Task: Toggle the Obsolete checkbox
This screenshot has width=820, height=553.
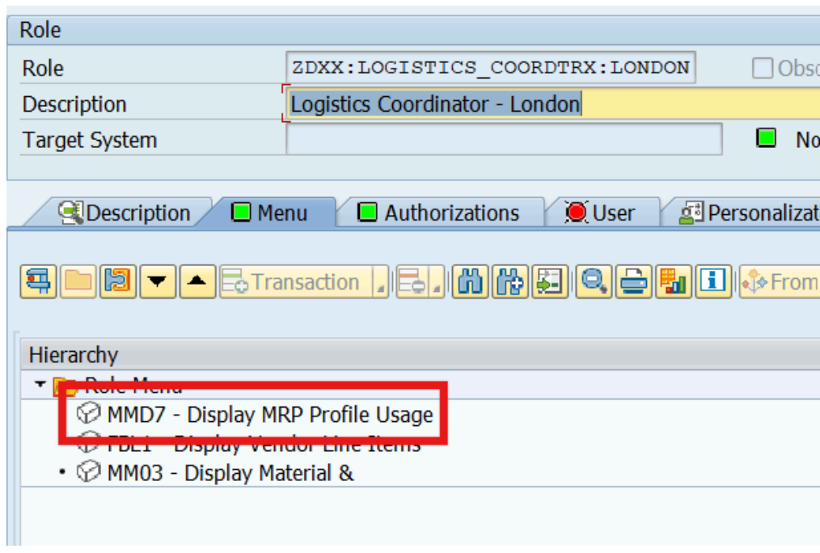Action: pos(763,69)
